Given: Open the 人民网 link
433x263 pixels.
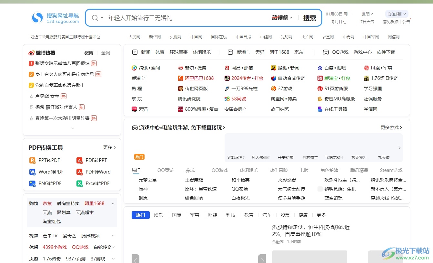Looking at the screenshot, I should pos(134,37).
